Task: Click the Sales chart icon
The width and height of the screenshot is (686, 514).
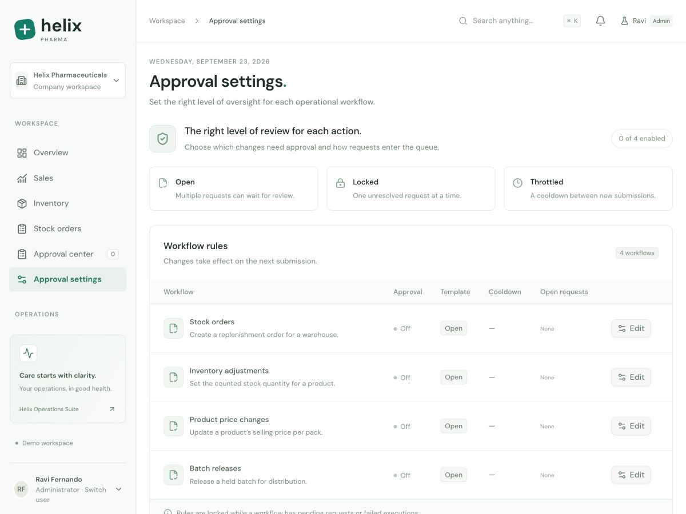Action: pyautogui.click(x=22, y=178)
